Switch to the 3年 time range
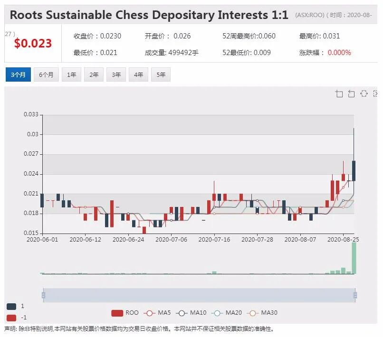This screenshot has height=337, width=383. (x=116, y=75)
